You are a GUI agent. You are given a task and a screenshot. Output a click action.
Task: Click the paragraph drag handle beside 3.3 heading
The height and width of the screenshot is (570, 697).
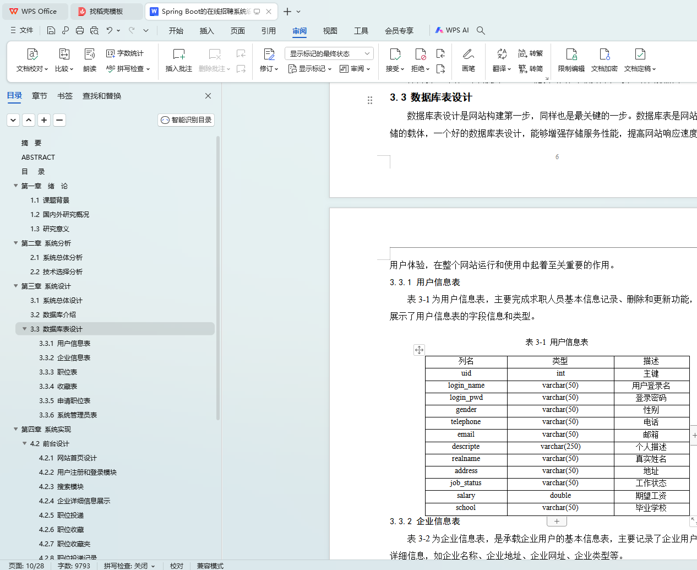370,100
